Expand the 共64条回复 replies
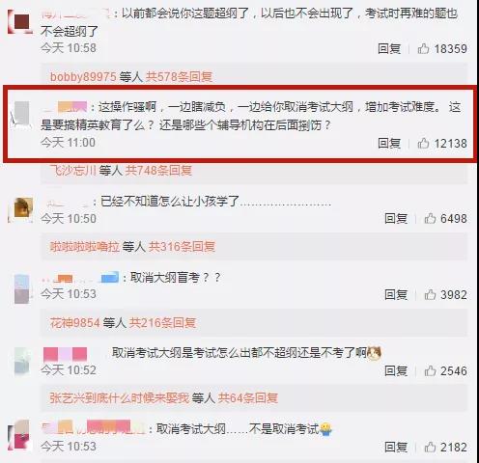Viewport: 479px width, 463px height. 248,398
